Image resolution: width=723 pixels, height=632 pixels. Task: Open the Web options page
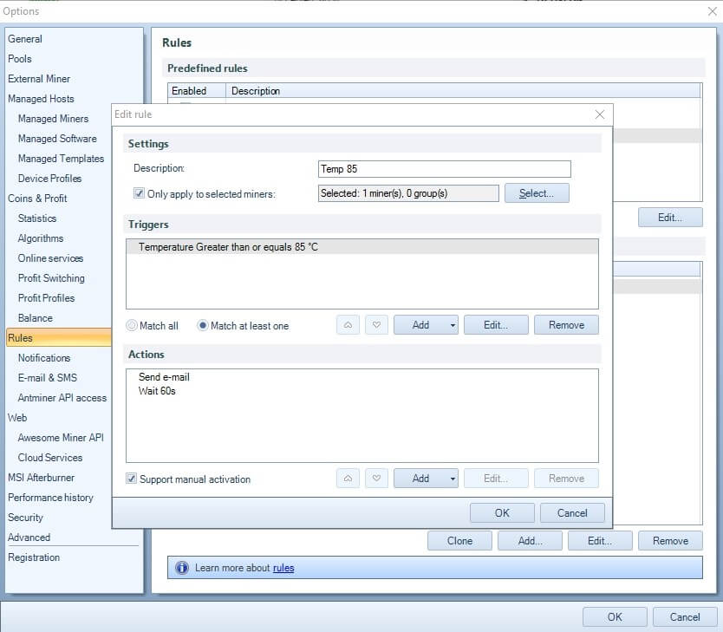pos(17,418)
